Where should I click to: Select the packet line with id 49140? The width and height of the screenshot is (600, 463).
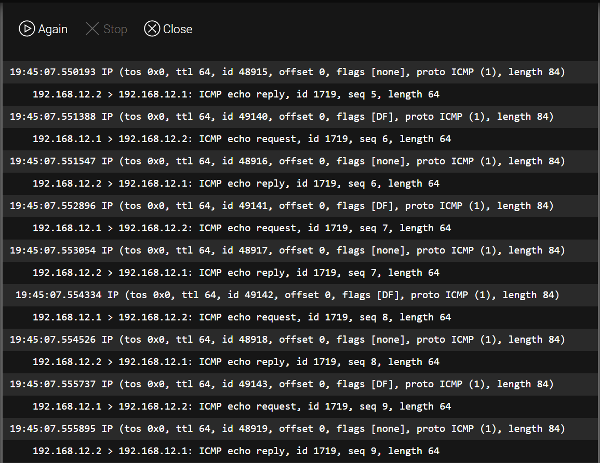[x=300, y=117]
